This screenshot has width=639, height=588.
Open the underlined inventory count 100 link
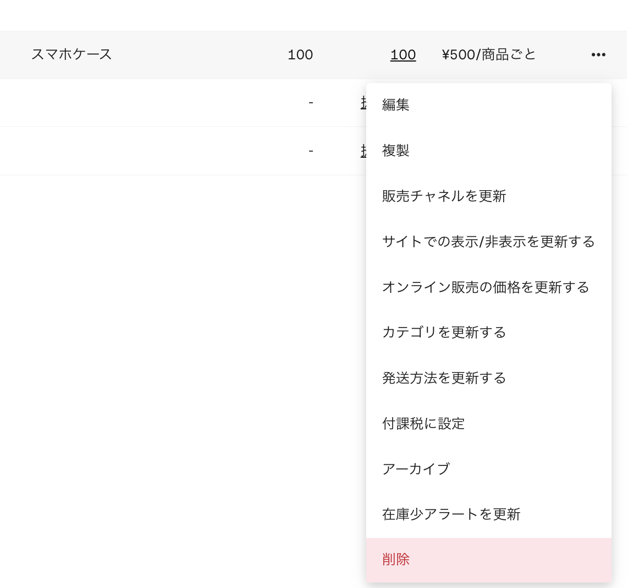click(x=403, y=55)
